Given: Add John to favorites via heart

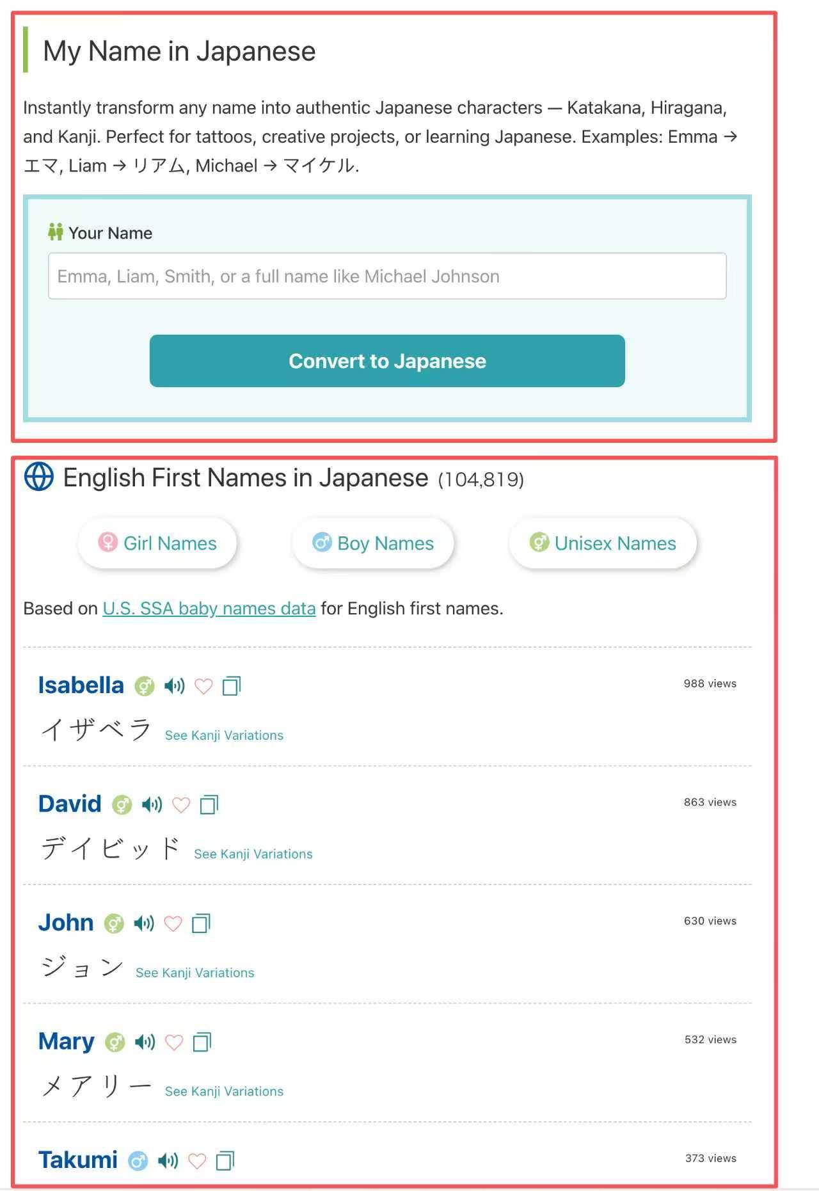Looking at the screenshot, I should point(173,923).
